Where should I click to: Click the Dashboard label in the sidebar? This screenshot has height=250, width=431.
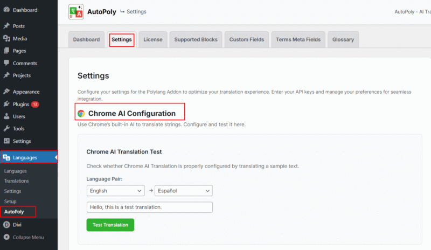(x=25, y=10)
